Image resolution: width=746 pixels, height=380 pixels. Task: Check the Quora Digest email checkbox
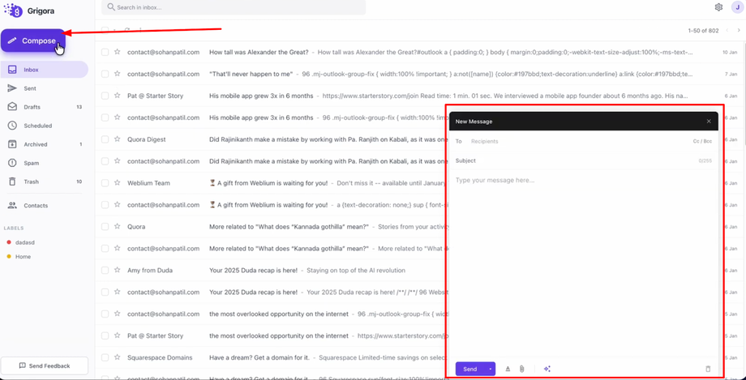coord(105,140)
